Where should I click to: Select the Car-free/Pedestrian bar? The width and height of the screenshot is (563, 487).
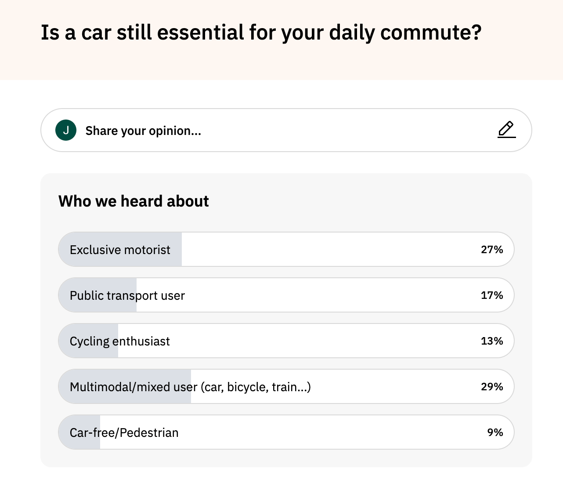[x=286, y=432]
